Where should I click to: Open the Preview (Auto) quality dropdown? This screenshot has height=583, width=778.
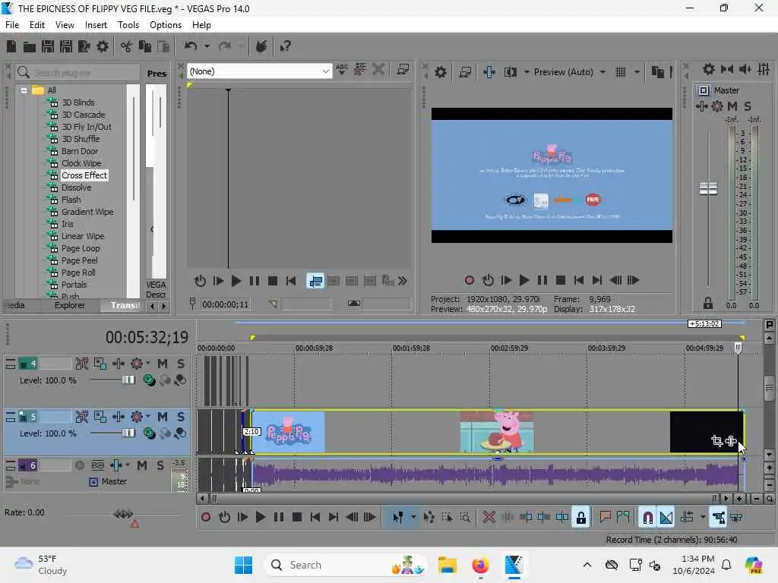[570, 72]
